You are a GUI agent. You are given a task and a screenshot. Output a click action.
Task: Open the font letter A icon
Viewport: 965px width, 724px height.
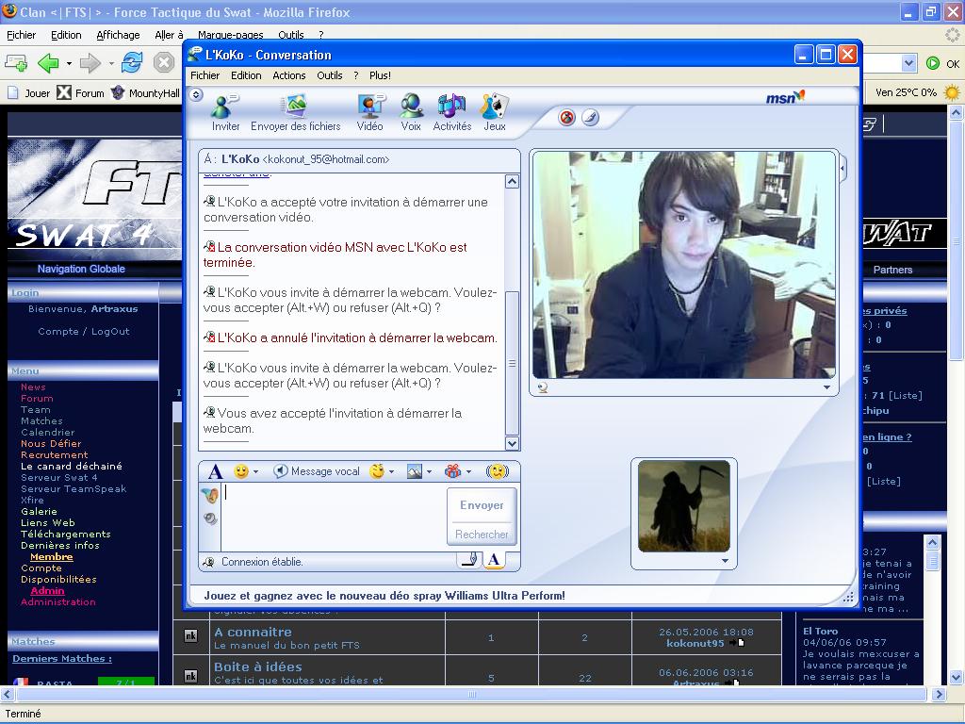215,471
